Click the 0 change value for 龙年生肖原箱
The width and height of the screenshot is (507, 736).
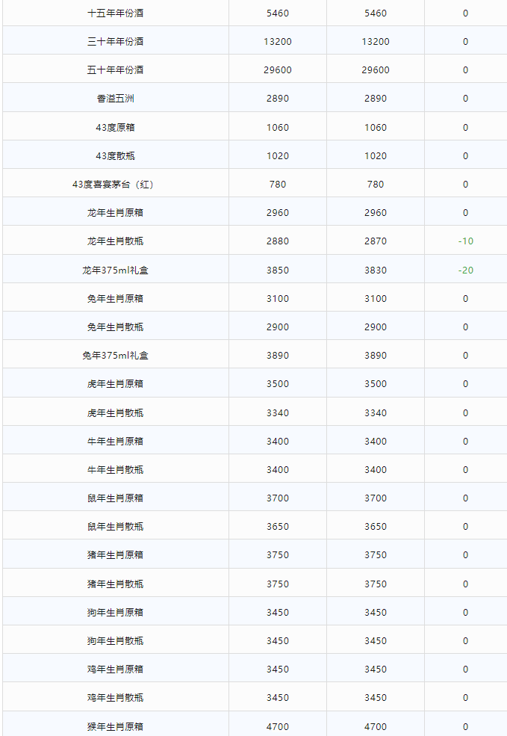(466, 213)
